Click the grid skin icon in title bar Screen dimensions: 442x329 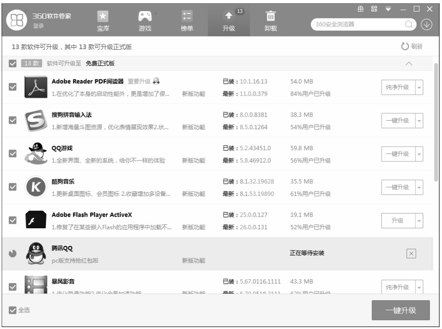coord(361,9)
